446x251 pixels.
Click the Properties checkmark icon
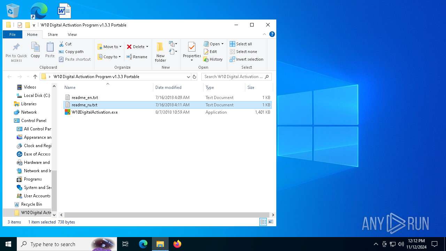[x=192, y=47]
